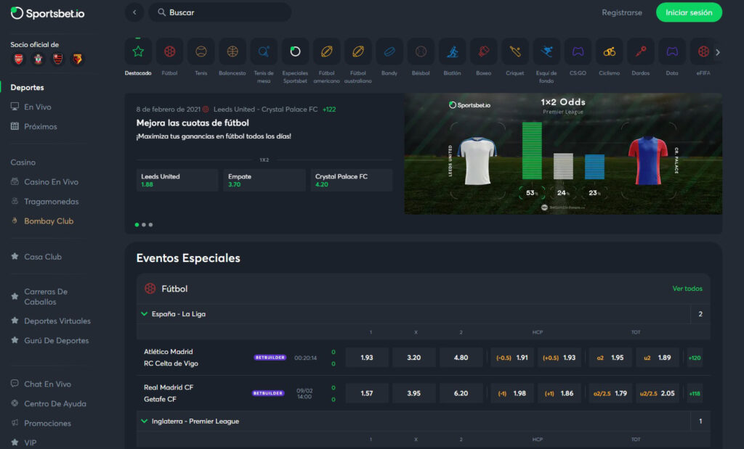The image size is (744, 449).
Task: Open the Béisbol sport icon
Action: point(421,52)
